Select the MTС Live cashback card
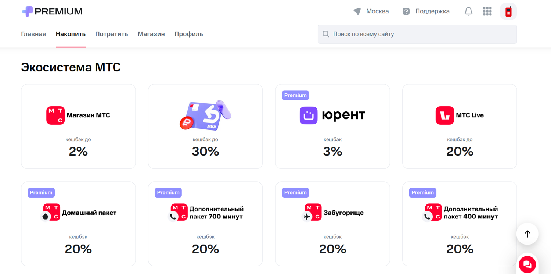The height and width of the screenshot is (274, 551). [460, 127]
